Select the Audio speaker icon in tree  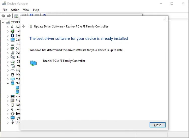pyautogui.click(x=12, y=27)
